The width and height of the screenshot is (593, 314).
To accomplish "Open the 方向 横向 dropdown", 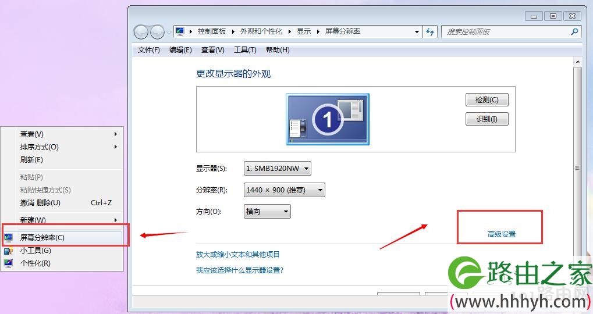I will click(267, 212).
